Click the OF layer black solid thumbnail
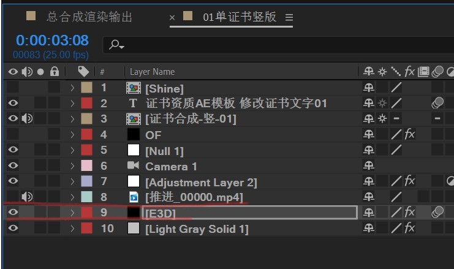Viewport: 454px width, 269px height. pos(134,134)
